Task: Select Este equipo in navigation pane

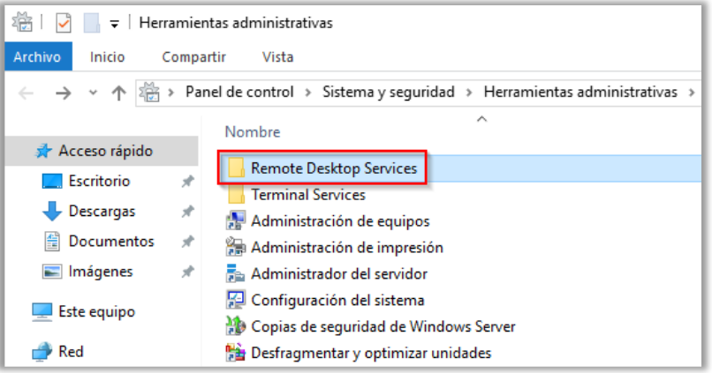Action: click(96, 311)
